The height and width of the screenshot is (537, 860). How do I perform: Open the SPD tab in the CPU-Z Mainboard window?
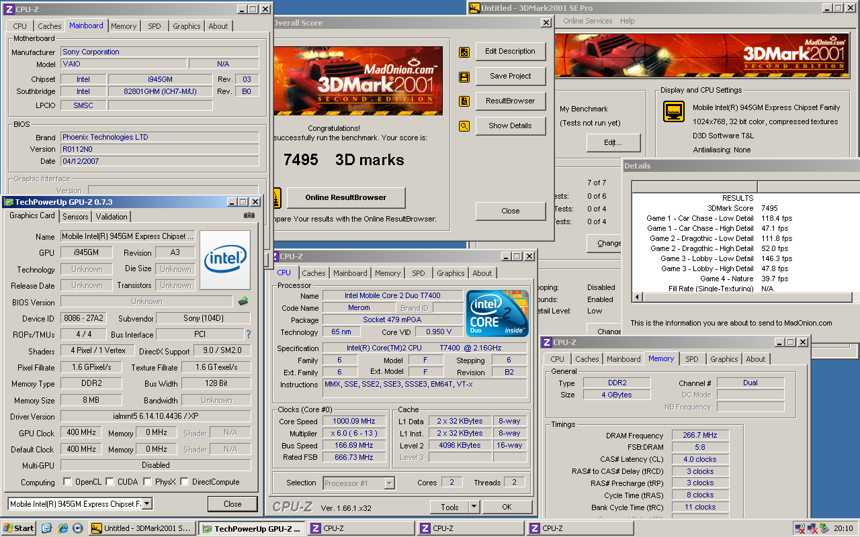(x=155, y=26)
